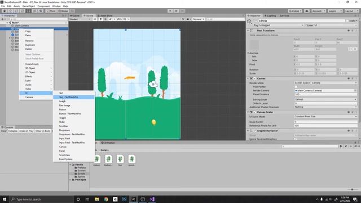This screenshot has width=361, height=203.
Task: Expand the Packages folder in Project
Action: coord(71,179)
